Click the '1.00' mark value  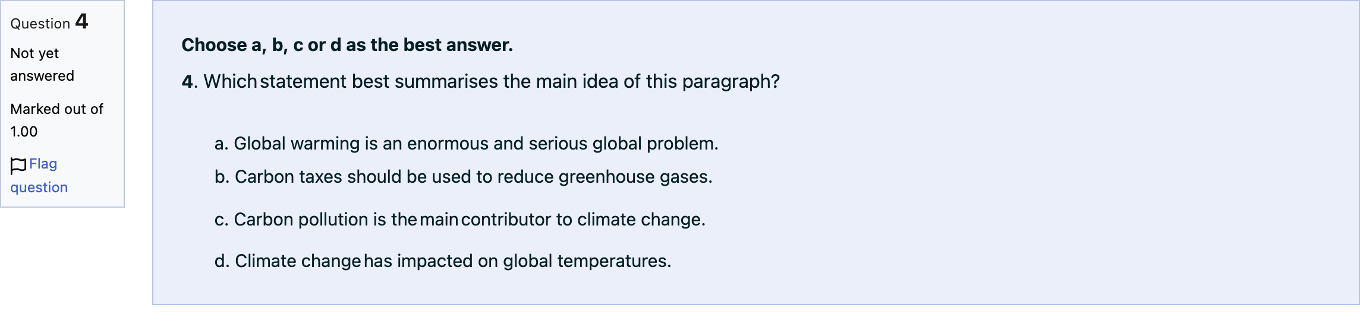click(24, 132)
